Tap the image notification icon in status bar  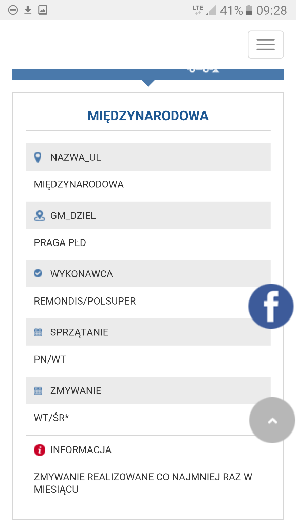[43, 10]
